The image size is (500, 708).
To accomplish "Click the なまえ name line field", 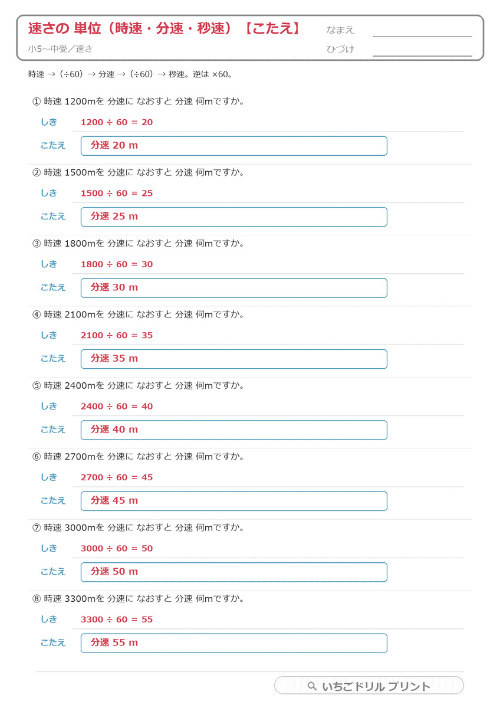I will (x=422, y=31).
